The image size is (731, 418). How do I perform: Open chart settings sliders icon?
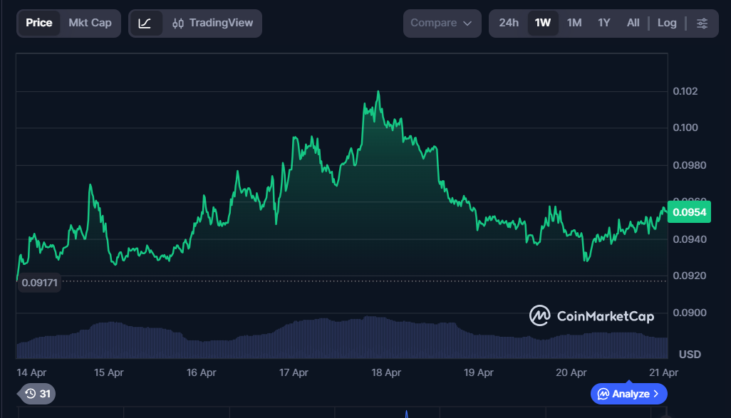702,23
